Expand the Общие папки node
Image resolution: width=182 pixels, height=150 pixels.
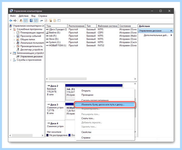tap(14, 40)
